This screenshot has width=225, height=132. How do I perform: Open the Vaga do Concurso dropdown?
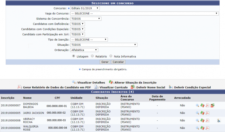pos(145,14)
